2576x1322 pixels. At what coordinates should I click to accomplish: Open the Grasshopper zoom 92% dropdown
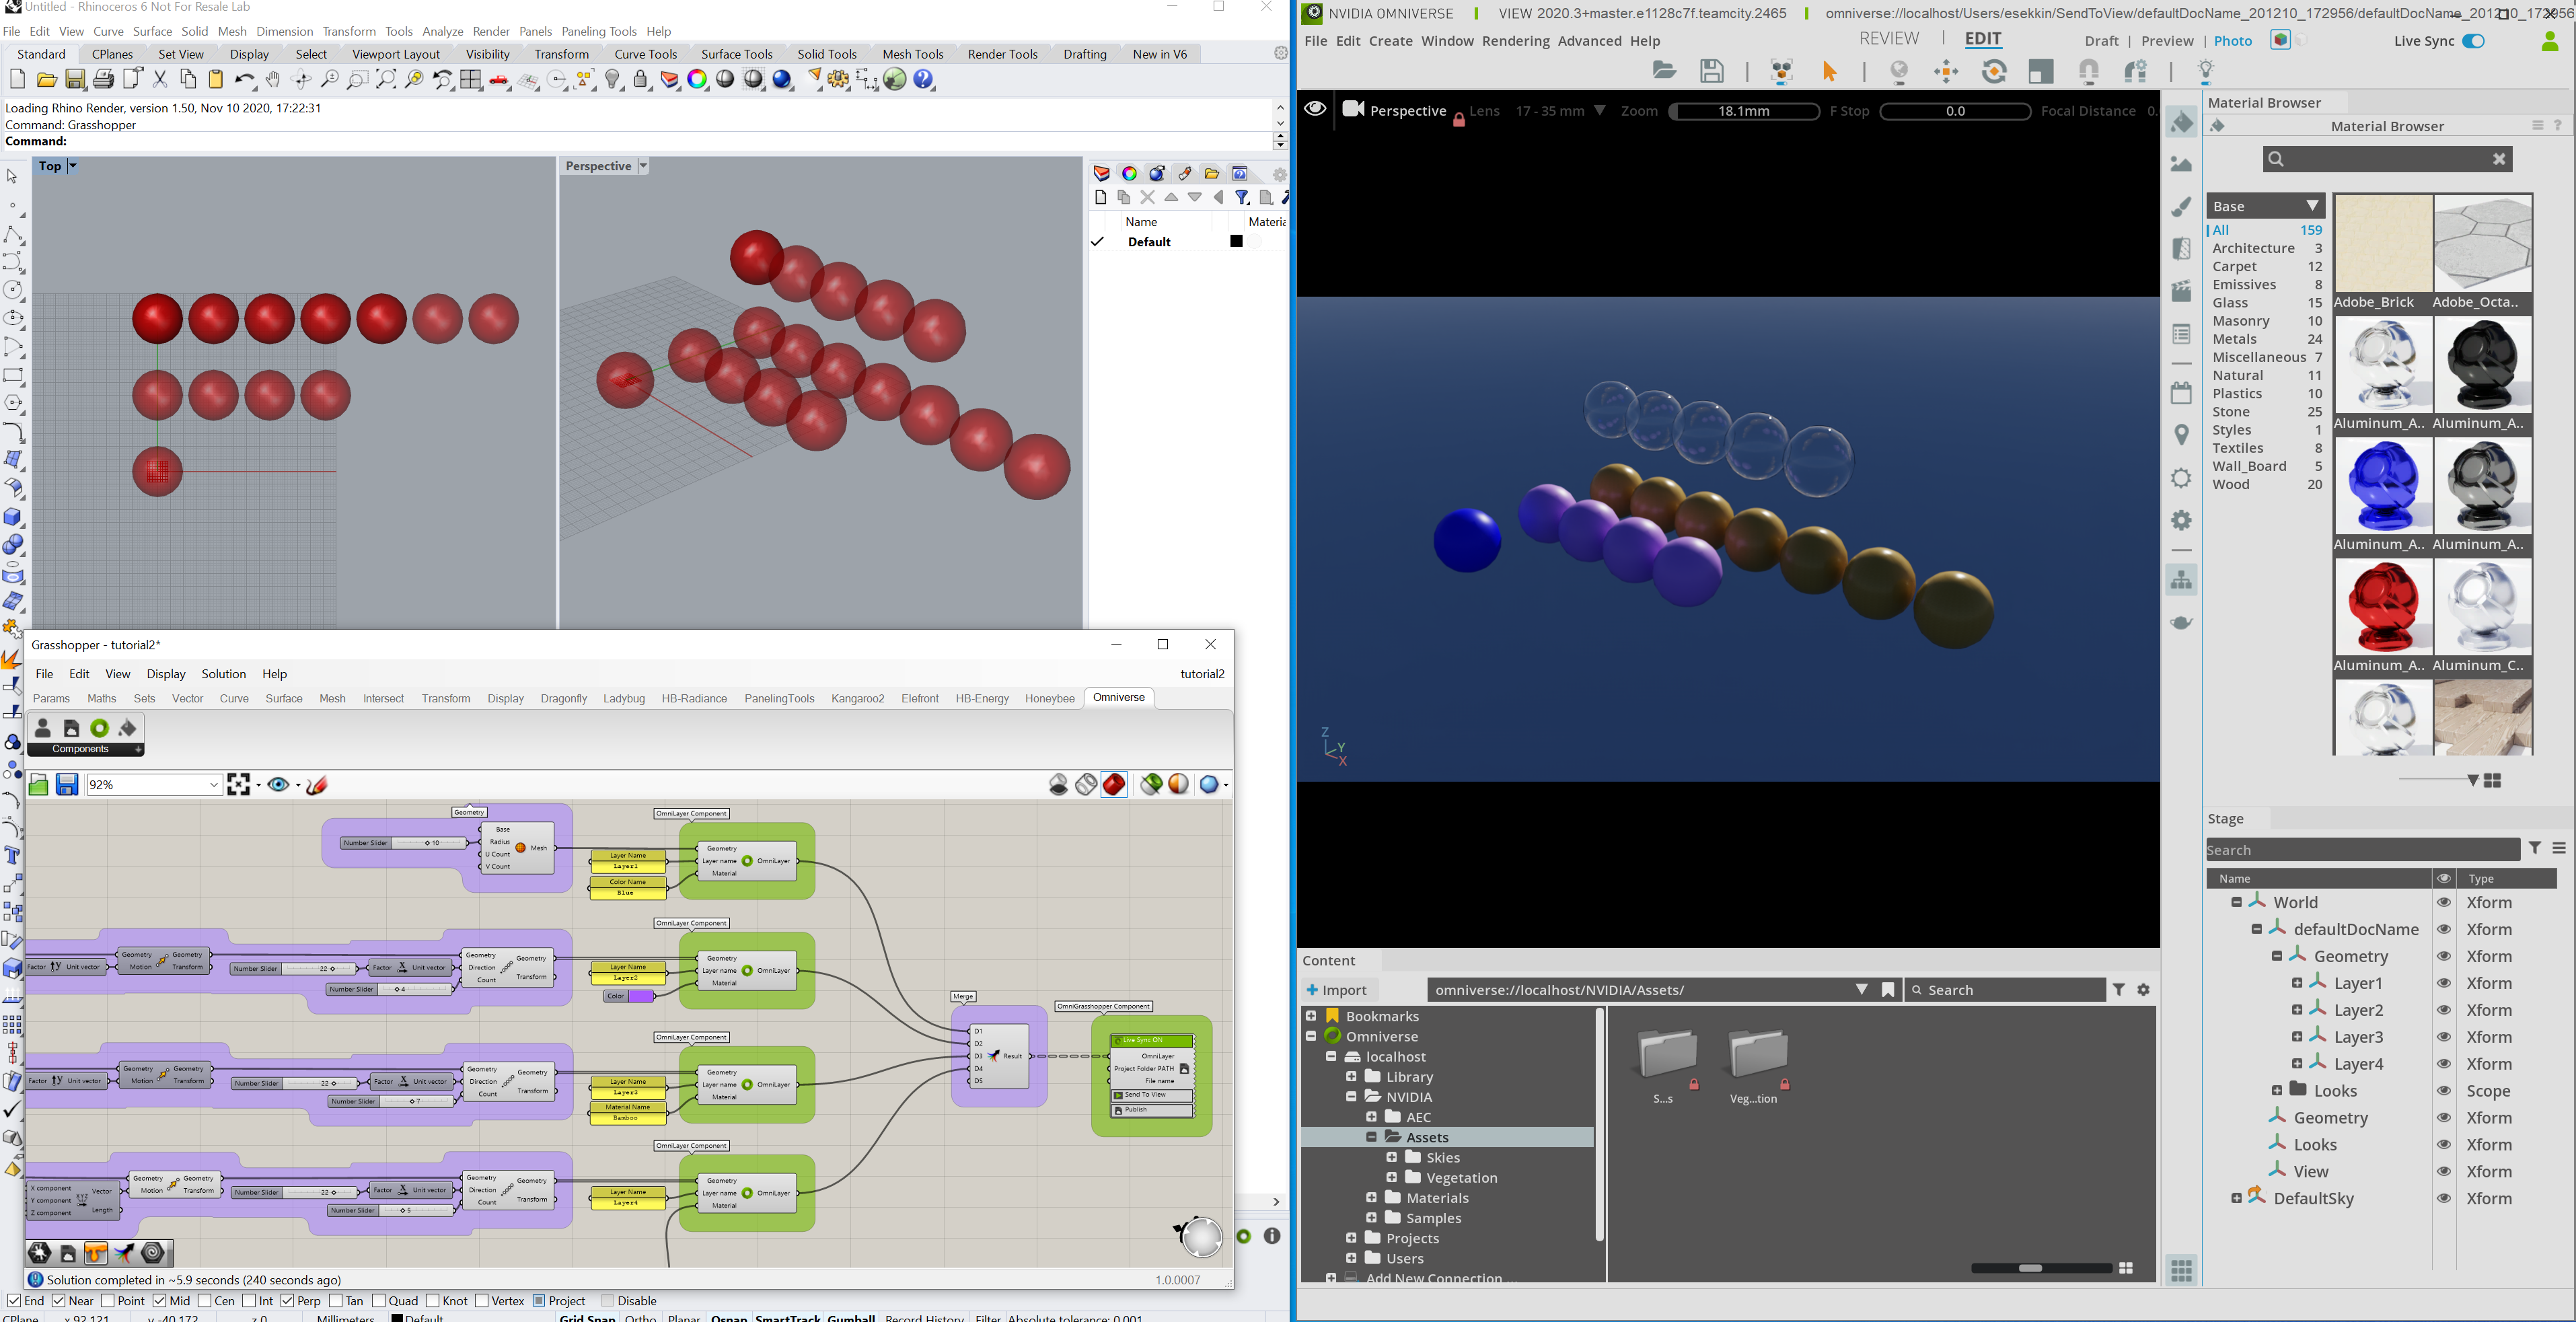(x=214, y=785)
